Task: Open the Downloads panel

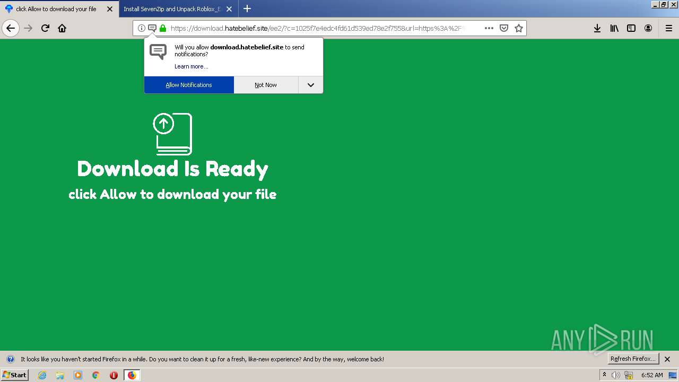Action: click(x=597, y=28)
